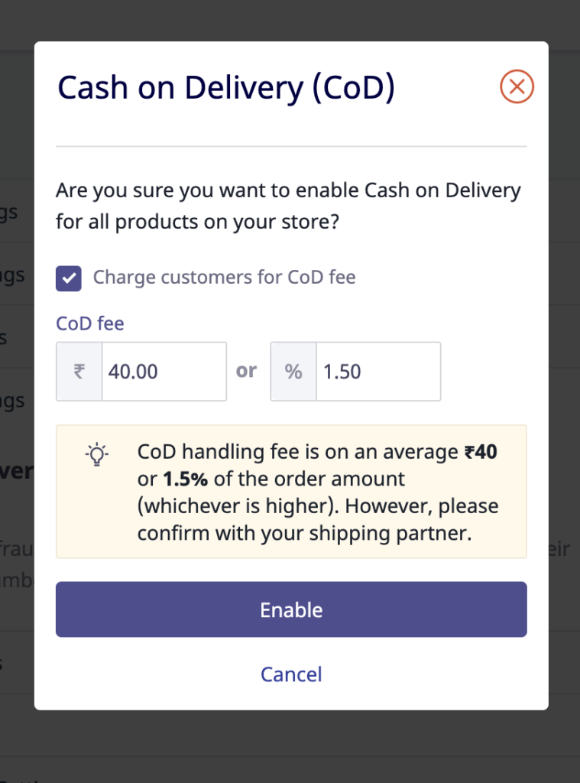This screenshot has width=580, height=783.
Task: Click the lightbulb tip icon
Action: pos(96,454)
